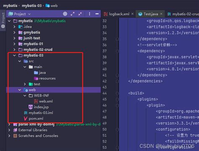Click the locate/select opened file target icon
The width and height of the screenshot is (199, 151).
[65, 14]
